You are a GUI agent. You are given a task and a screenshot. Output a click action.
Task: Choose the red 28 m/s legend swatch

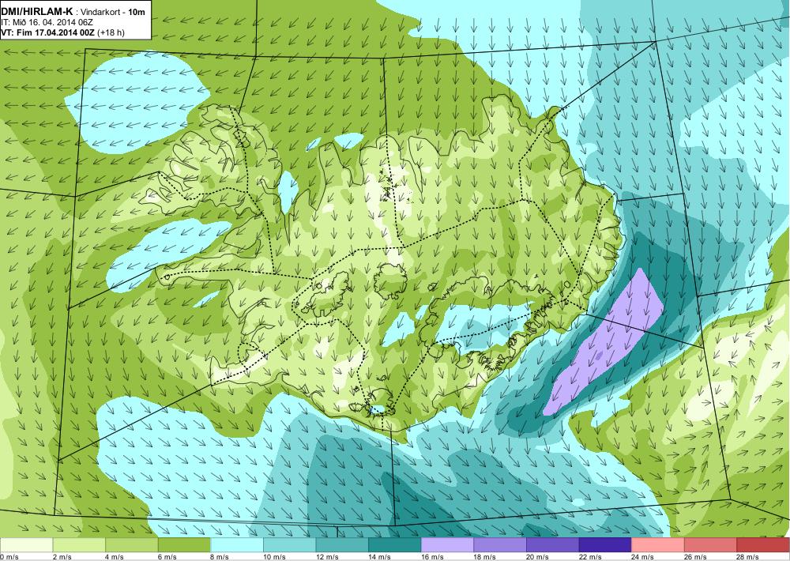click(x=763, y=545)
